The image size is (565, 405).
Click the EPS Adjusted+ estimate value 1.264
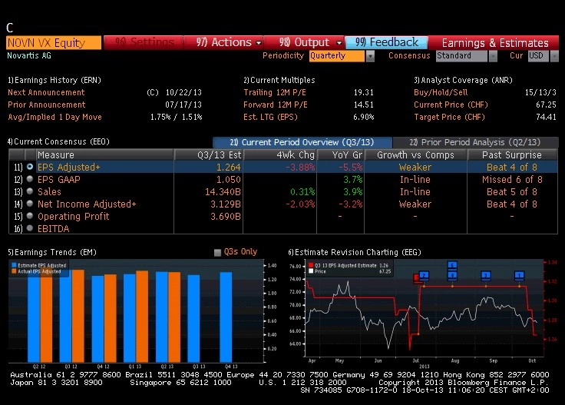(x=229, y=168)
